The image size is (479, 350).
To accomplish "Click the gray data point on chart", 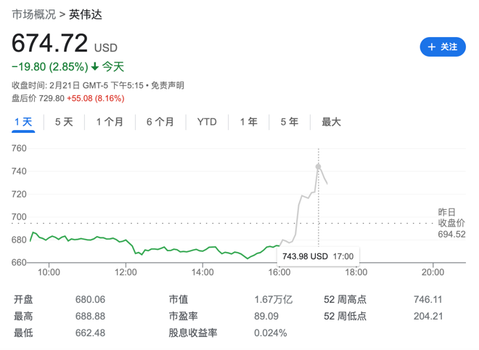I will tap(318, 166).
